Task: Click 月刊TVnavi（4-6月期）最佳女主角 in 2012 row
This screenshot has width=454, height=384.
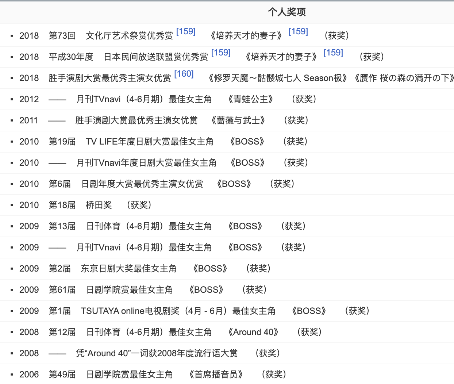Action: point(144,99)
